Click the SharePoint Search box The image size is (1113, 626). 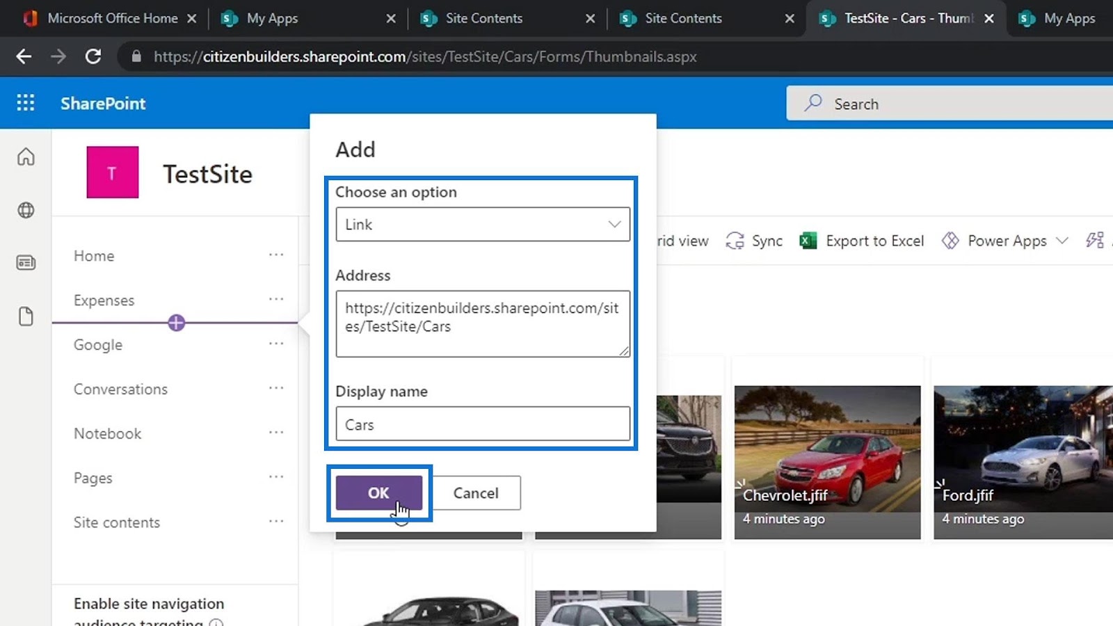[x=950, y=104]
